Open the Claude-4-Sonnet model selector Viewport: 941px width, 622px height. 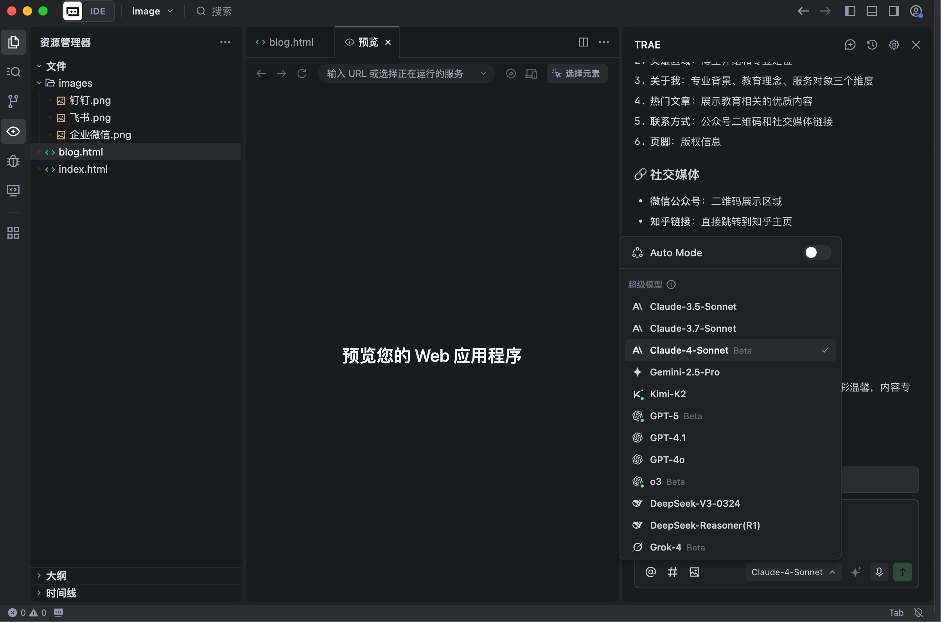coord(792,572)
